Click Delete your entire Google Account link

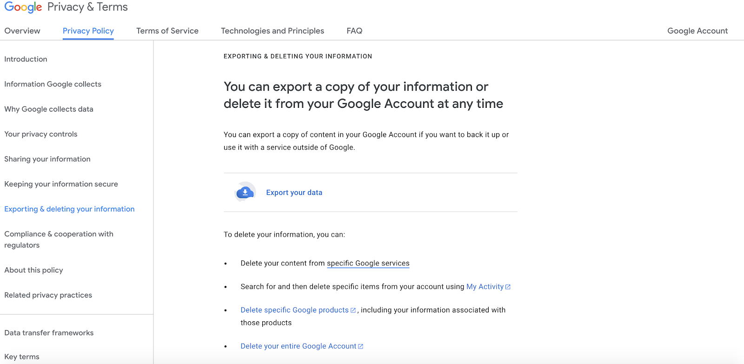tap(298, 346)
